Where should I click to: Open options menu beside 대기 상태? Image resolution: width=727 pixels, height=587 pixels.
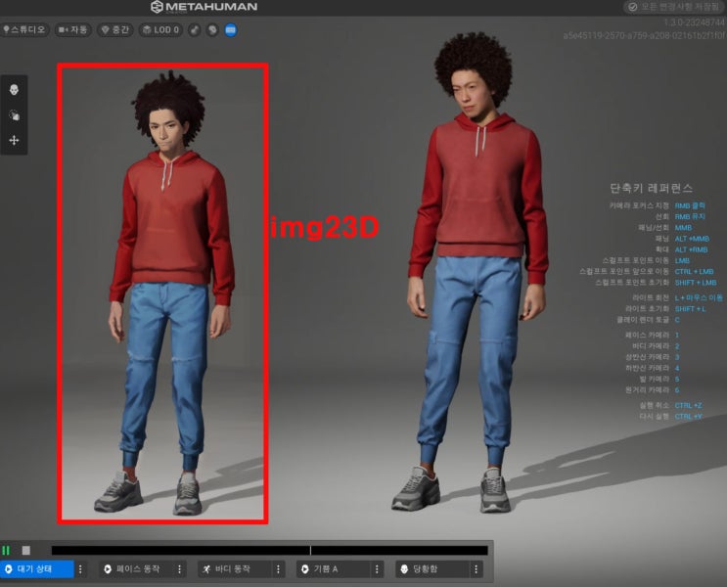click(x=80, y=569)
